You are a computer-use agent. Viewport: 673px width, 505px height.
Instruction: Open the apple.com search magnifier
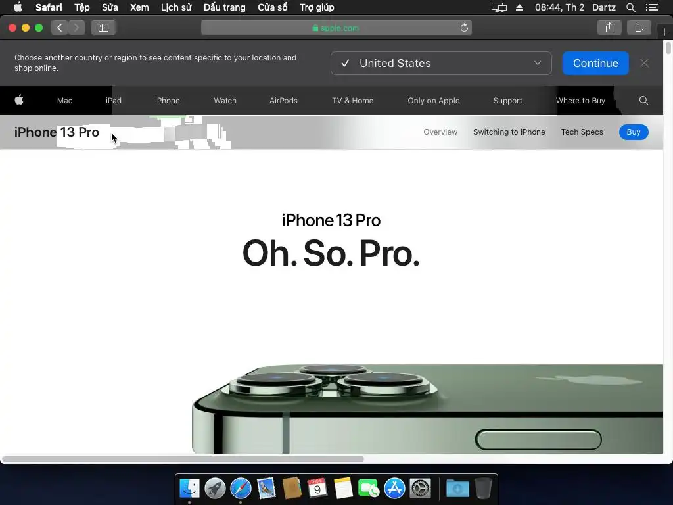click(x=643, y=101)
